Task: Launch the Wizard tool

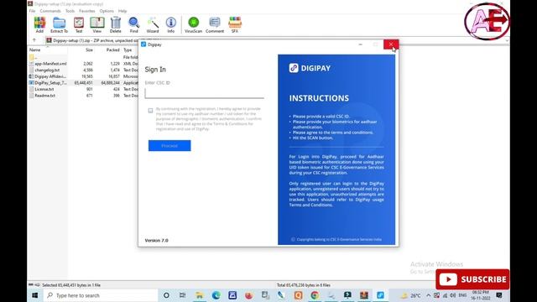Action: click(153, 25)
